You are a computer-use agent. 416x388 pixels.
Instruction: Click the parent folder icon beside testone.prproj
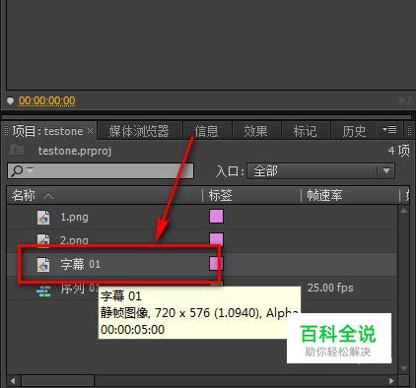point(17,150)
